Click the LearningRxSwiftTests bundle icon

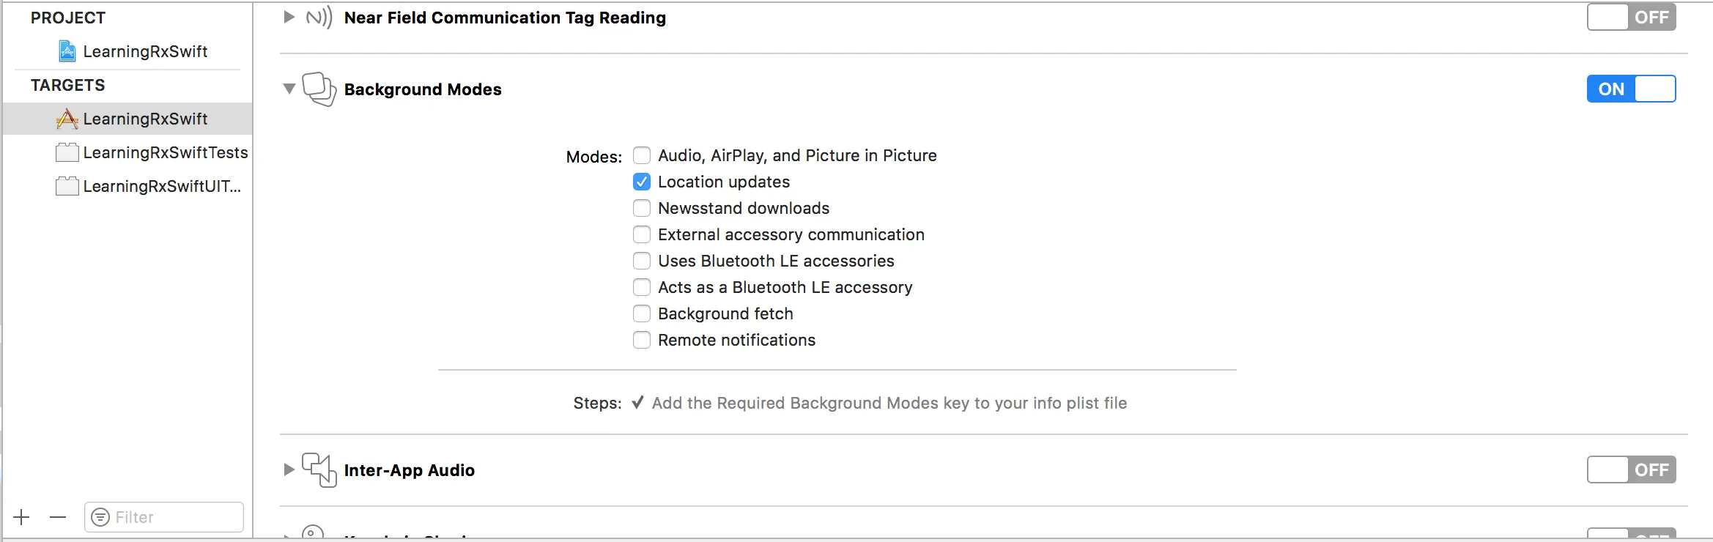click(x=67, y=152)
